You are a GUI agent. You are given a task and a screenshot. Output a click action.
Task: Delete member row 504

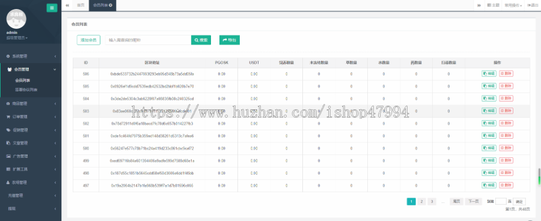click(x=506, y=98)
